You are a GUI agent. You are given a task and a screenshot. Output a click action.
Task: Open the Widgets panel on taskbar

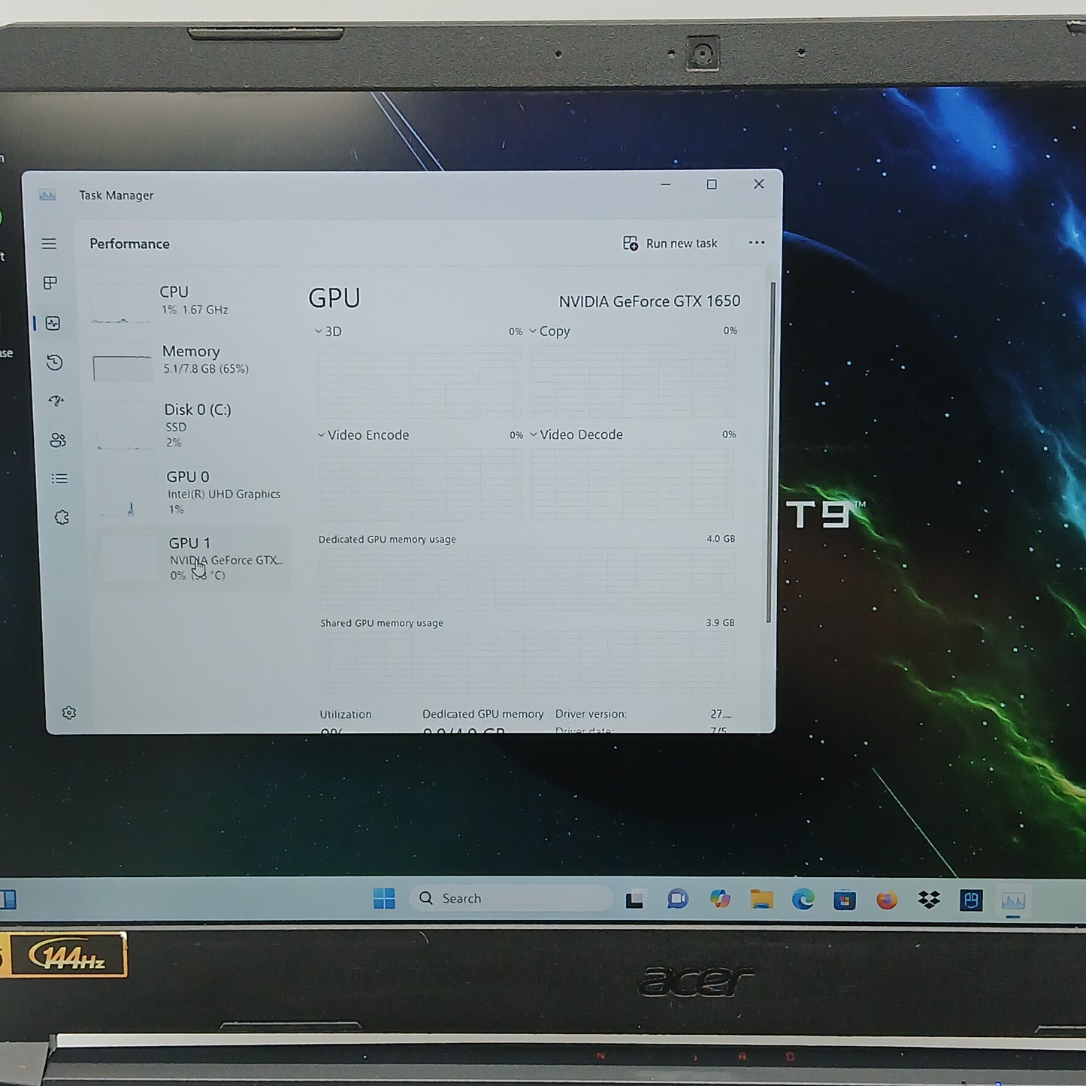[8, 900]
